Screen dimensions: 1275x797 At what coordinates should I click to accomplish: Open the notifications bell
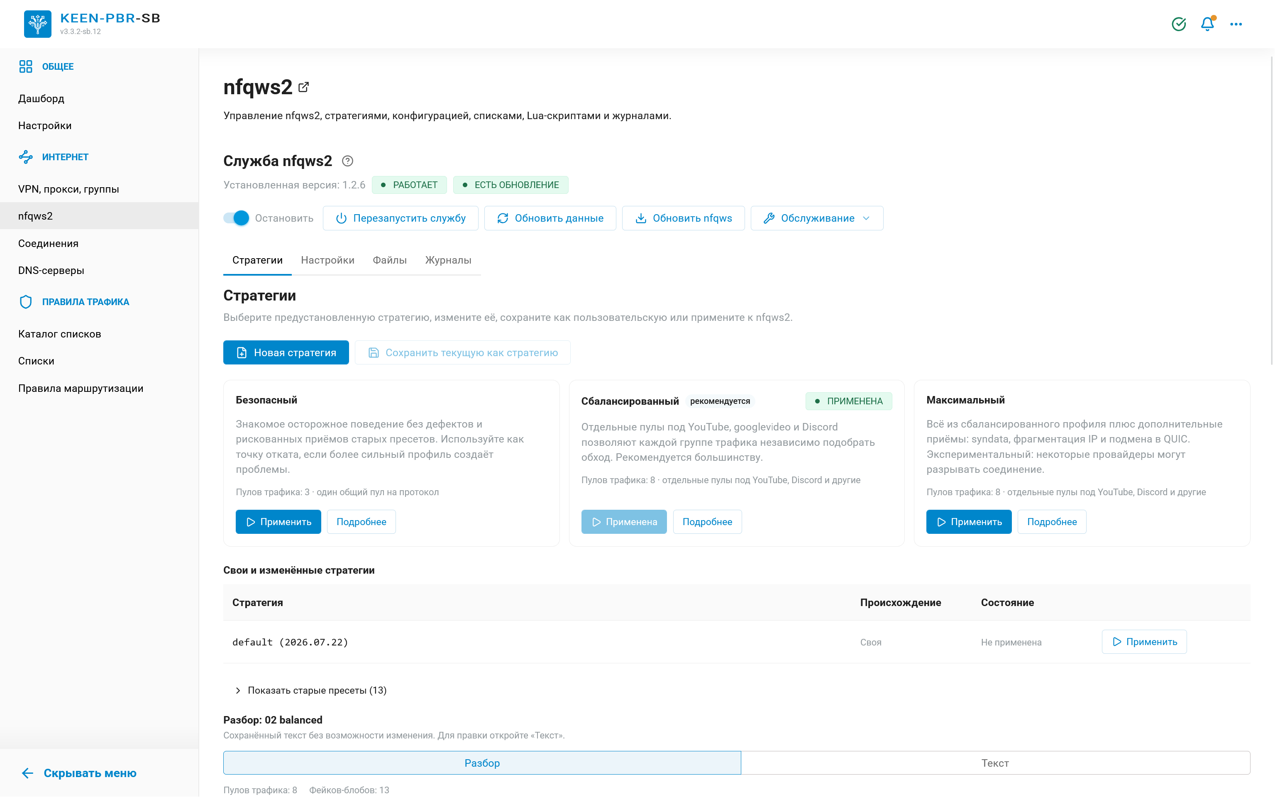[x=1207, y=24]
